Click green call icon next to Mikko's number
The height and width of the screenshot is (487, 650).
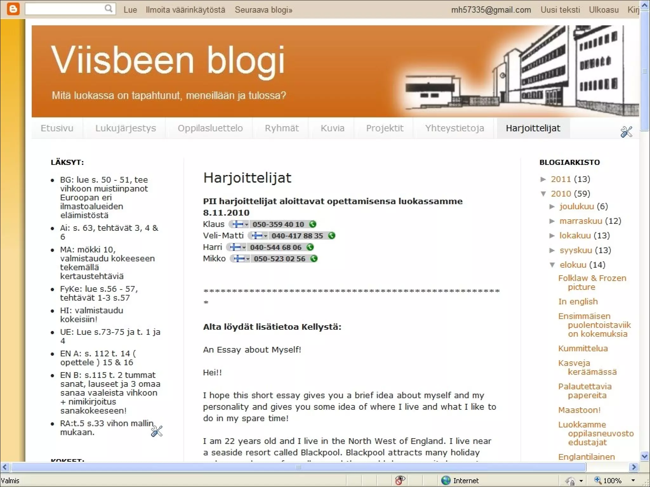314,259
